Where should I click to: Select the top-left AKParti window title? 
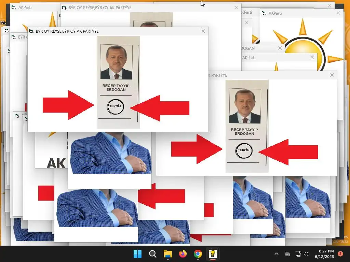click(x=25, y=8)
